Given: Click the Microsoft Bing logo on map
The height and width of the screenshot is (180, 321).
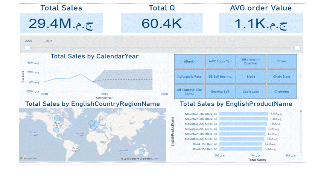Looking at the screenshot, I should [x=29, y=158].
